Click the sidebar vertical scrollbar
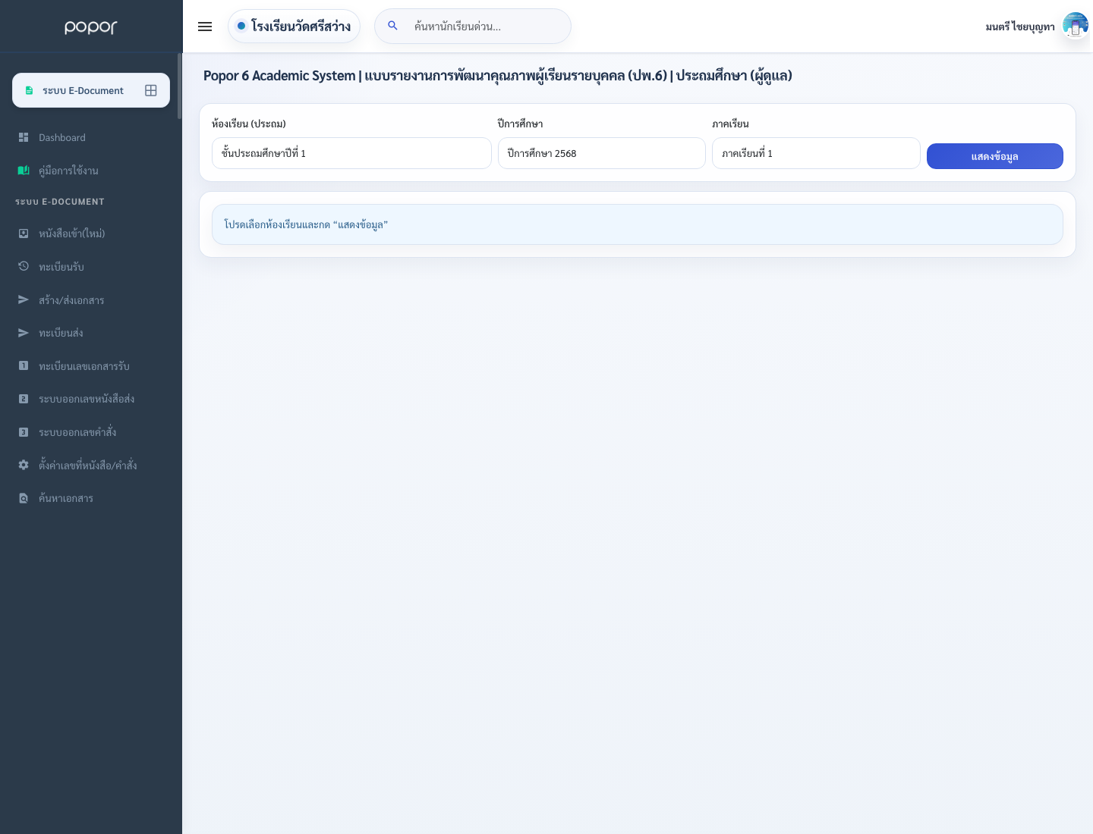 coord(180,86)
